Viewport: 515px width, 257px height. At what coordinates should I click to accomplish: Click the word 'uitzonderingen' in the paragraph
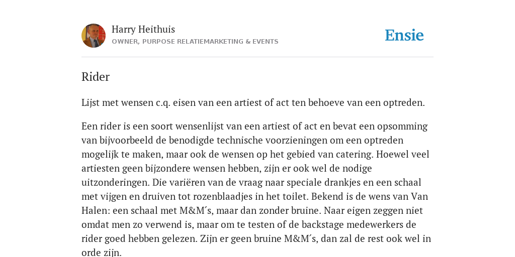click(115, 183)
